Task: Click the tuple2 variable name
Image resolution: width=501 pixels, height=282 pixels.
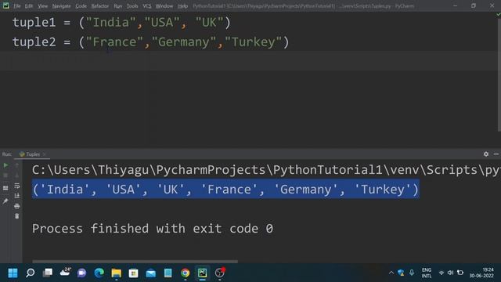Action: [x=34, y=42]
